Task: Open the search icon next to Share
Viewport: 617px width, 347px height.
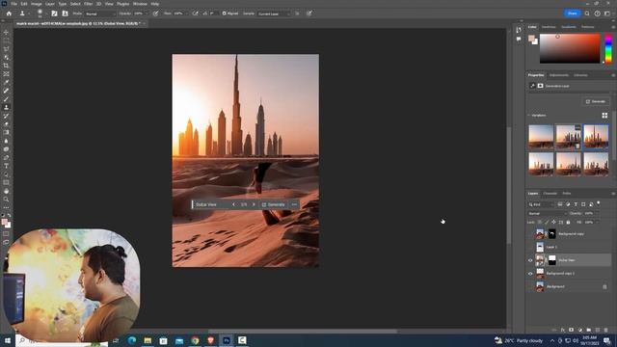Action: point(587,13)
